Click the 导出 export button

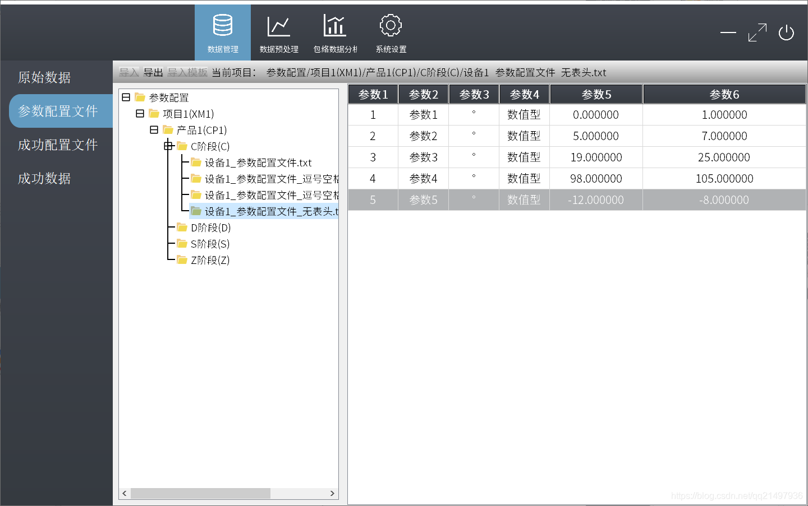153,72
